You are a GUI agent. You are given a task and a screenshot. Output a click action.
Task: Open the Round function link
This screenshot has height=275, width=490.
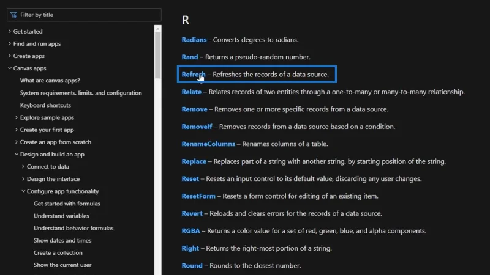tap(192, 266)
